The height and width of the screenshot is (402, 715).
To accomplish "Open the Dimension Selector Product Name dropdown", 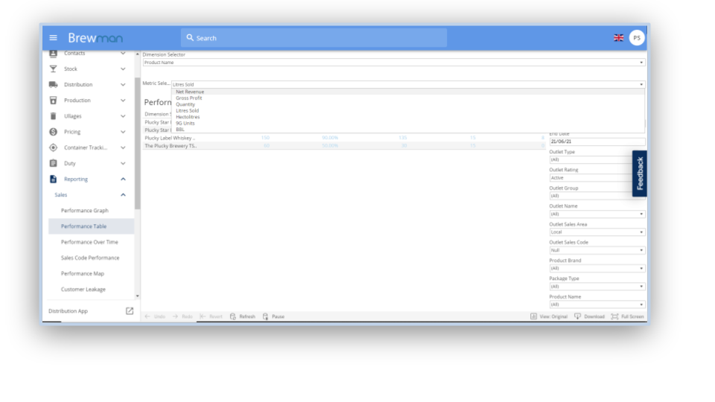I will click(x=394, y=63).
